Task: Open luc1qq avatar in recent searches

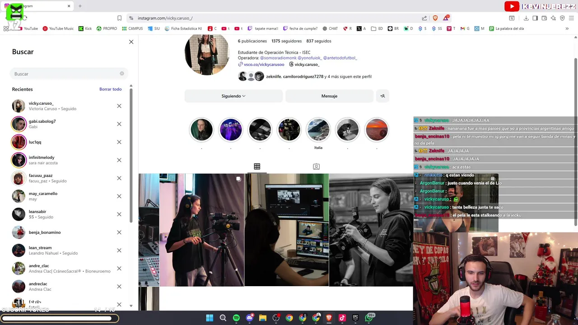Action: pyautogui.click(x=19, y=142)
